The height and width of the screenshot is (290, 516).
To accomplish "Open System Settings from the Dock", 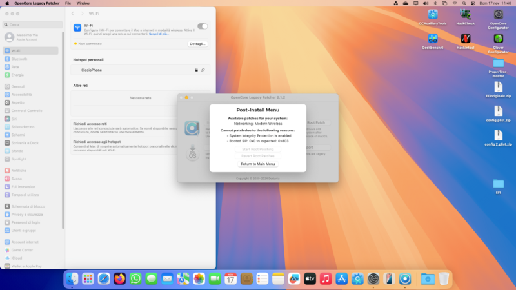I will pos(373,279).
